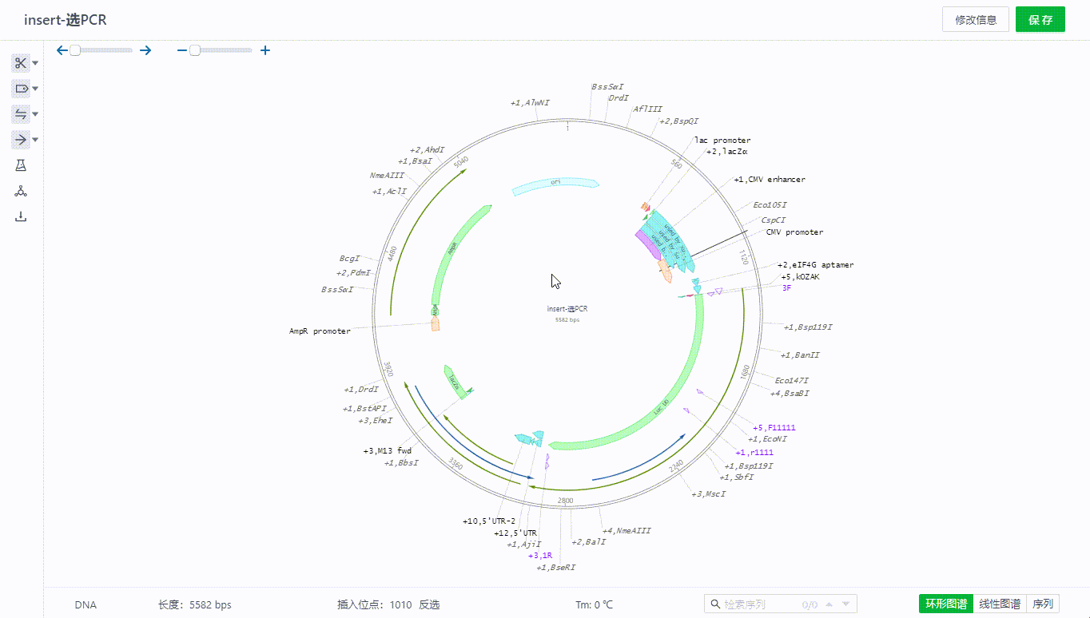The width and height of the screenshot is (1090, 618).
Task: Switch to the 线性图谱 linear map tab
Action: (999, 604)
